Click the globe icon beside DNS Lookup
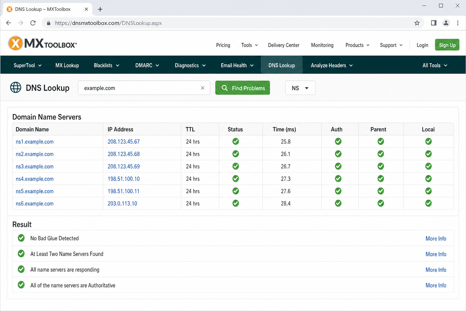Image resolution: width=466 pixels, height=311 pixels. 16,87
